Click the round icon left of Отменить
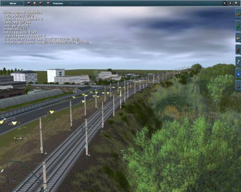This screenshot has width=241, height=192. pyautogui.click(x=48, y=3)
